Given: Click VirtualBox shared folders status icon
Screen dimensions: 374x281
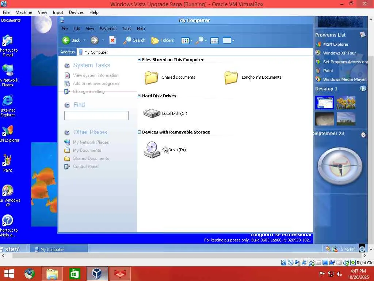Looking at the screenshot, I should (318, 263).
